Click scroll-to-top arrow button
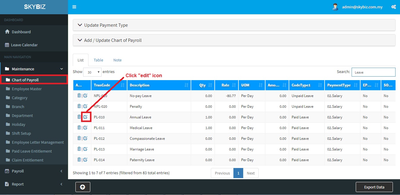The width and height of the screenshot is (400, 195). click(83, 187)
